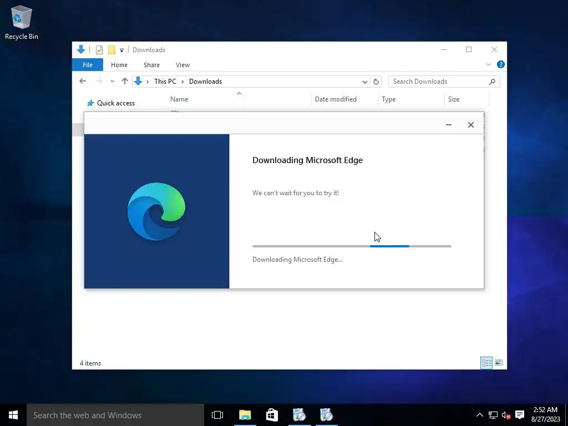
Task: Click the muted volume tray icon
Action: click(506, 415)
